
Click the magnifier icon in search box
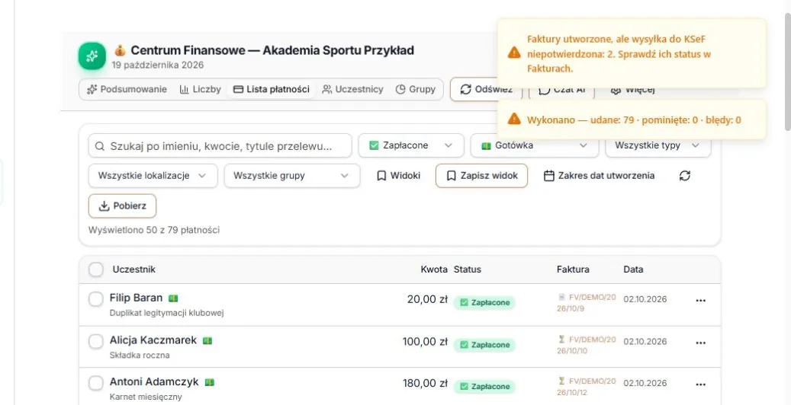pyautogui.click(x=99, y=146)
